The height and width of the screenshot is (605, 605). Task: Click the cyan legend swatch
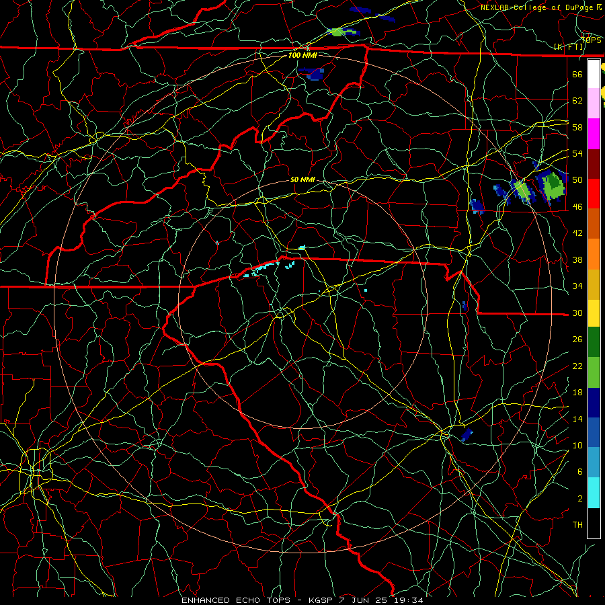click(x=594, y=493)
